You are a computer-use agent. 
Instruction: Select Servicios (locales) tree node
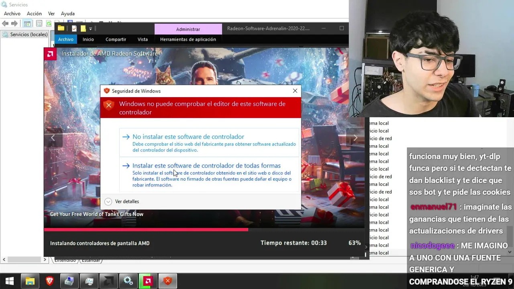coord(25,35)
